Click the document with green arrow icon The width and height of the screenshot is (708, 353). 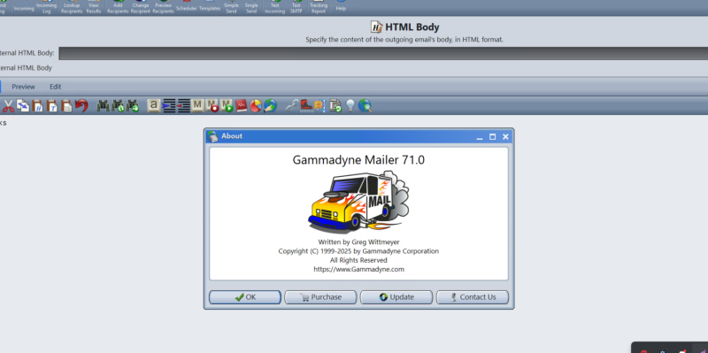[335, 106]
